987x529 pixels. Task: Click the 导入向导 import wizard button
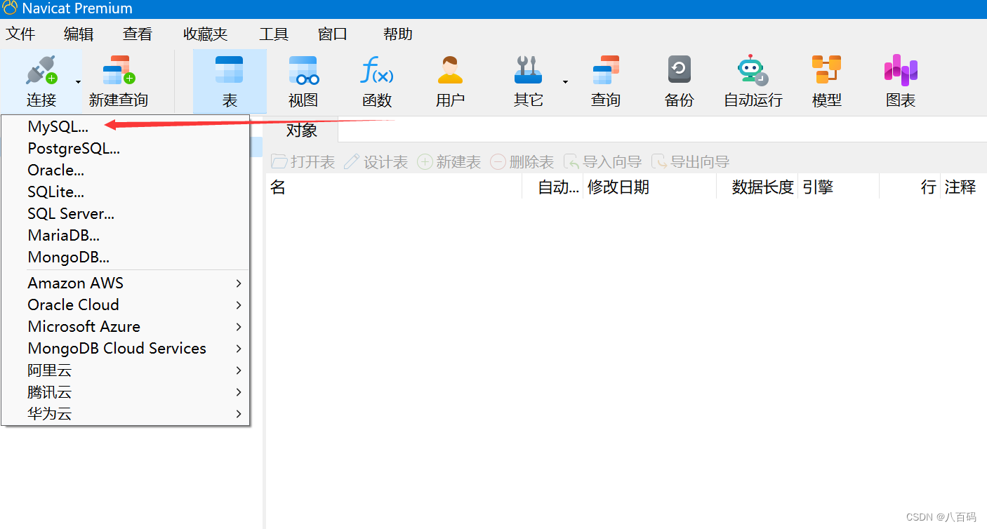point(603,162)
